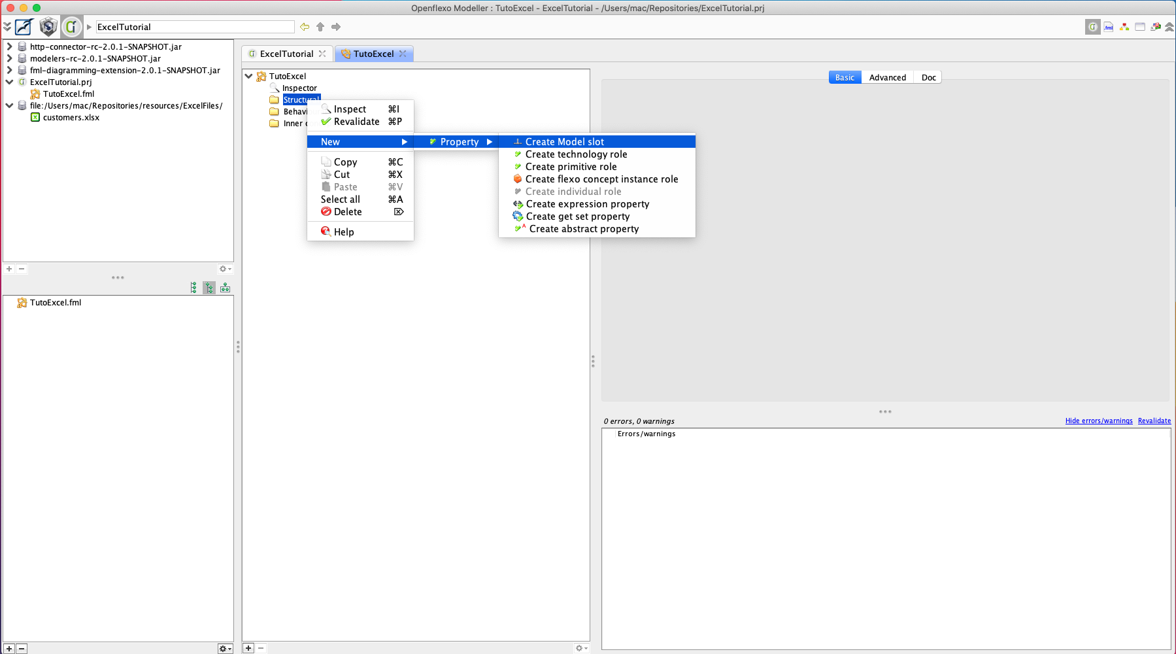Open the blank window perspective icon
The height and width of the screenshot is (654, 1176).
[x=1140, y=27]
